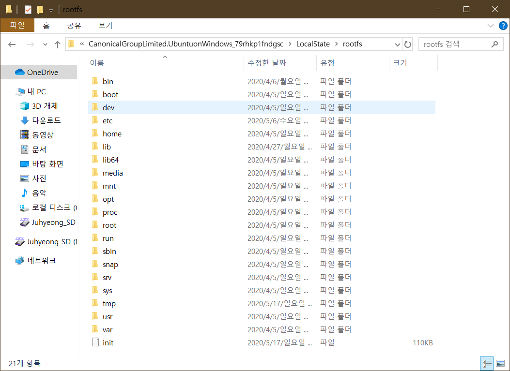The height and width of the screenshot is (371, 510).
Task: Sort by 수정한 날짜 column header
Action: [x=280, y=63]
